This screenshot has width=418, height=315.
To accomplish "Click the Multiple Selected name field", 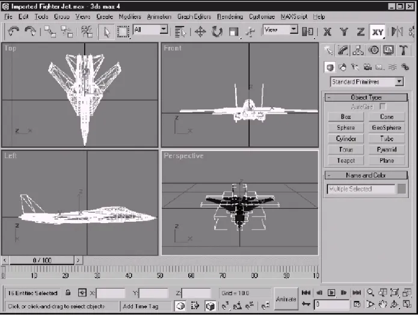I will point(361,189).
